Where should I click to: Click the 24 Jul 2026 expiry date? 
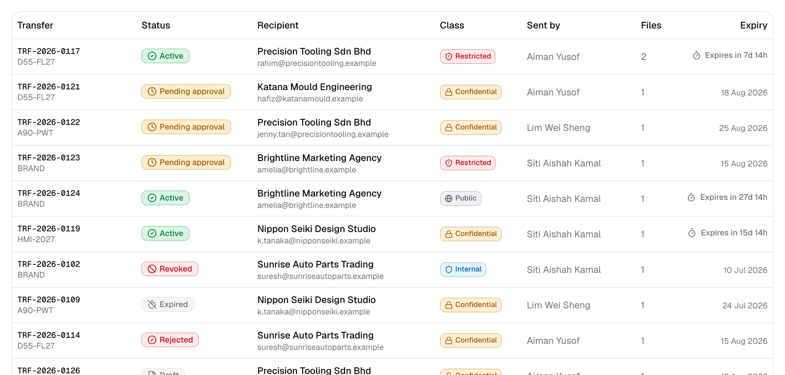click(745, 306)
